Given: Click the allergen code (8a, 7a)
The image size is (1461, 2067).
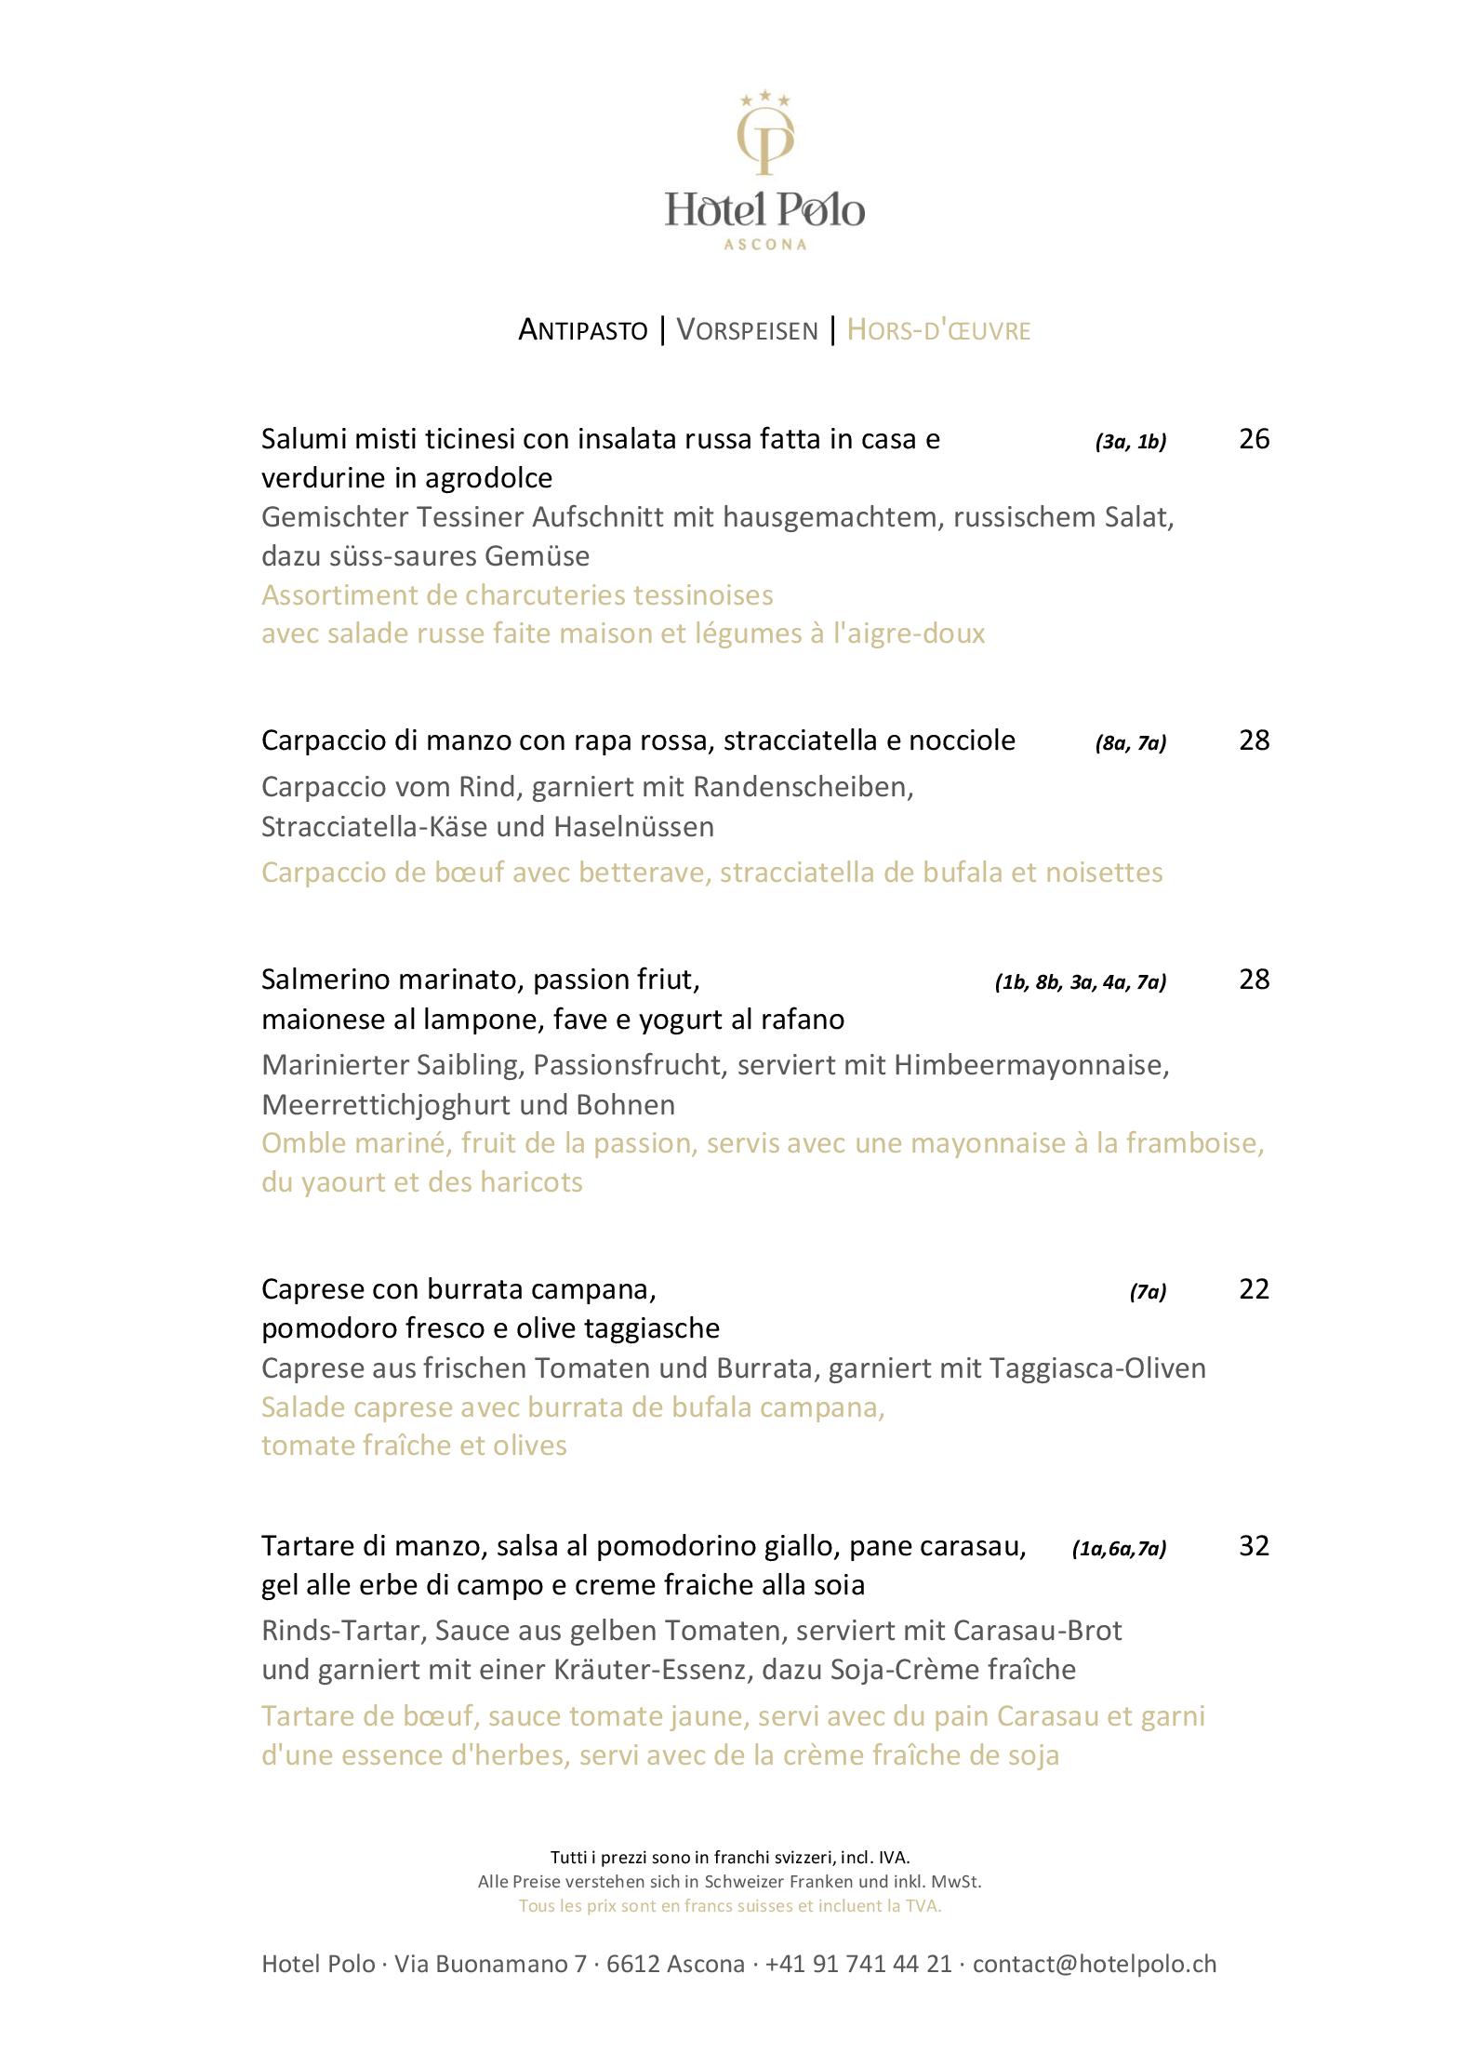Looking at the screenshot, I should point(1130,742).
